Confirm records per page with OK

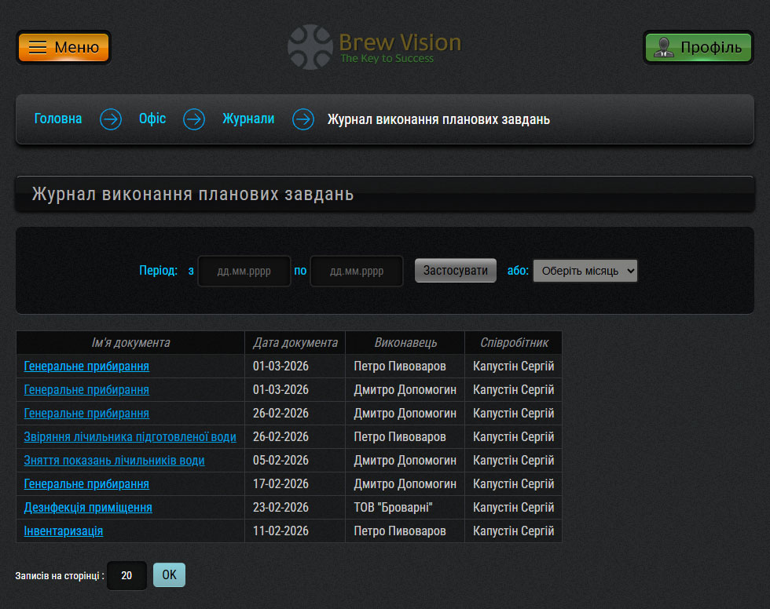click(x=169, y=575)
